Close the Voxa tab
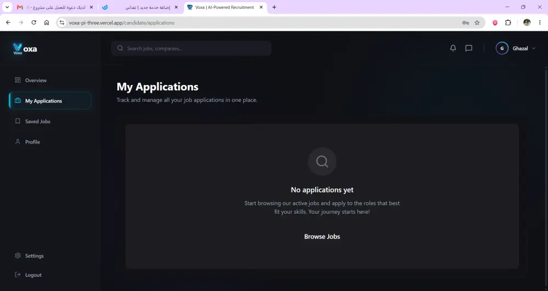This screenshot has height=291, width=548. [x=261, y=7]
